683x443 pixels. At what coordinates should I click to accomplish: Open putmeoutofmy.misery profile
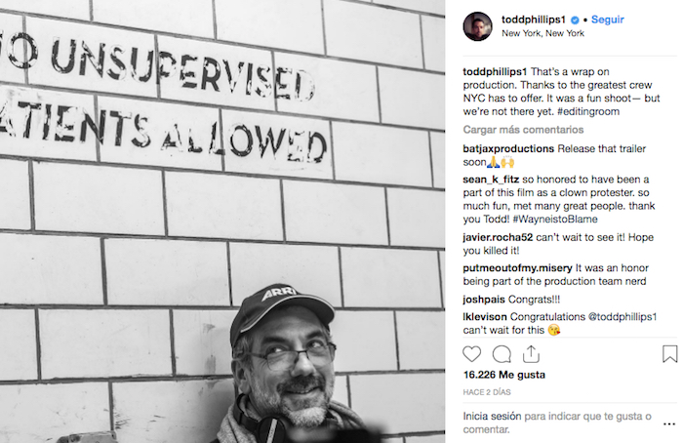click(x=517, y=267)
